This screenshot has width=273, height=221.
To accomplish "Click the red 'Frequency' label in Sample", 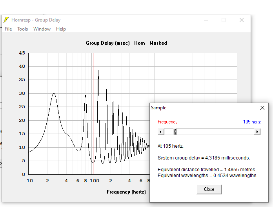I will (167, 122).
